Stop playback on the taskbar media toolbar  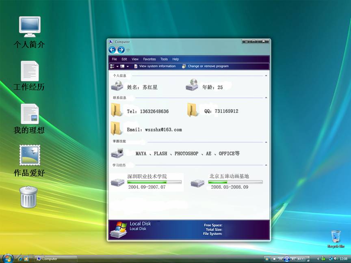coord(274,259)
